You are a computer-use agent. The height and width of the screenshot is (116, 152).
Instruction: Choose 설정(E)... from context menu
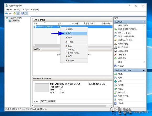[74, 33]
